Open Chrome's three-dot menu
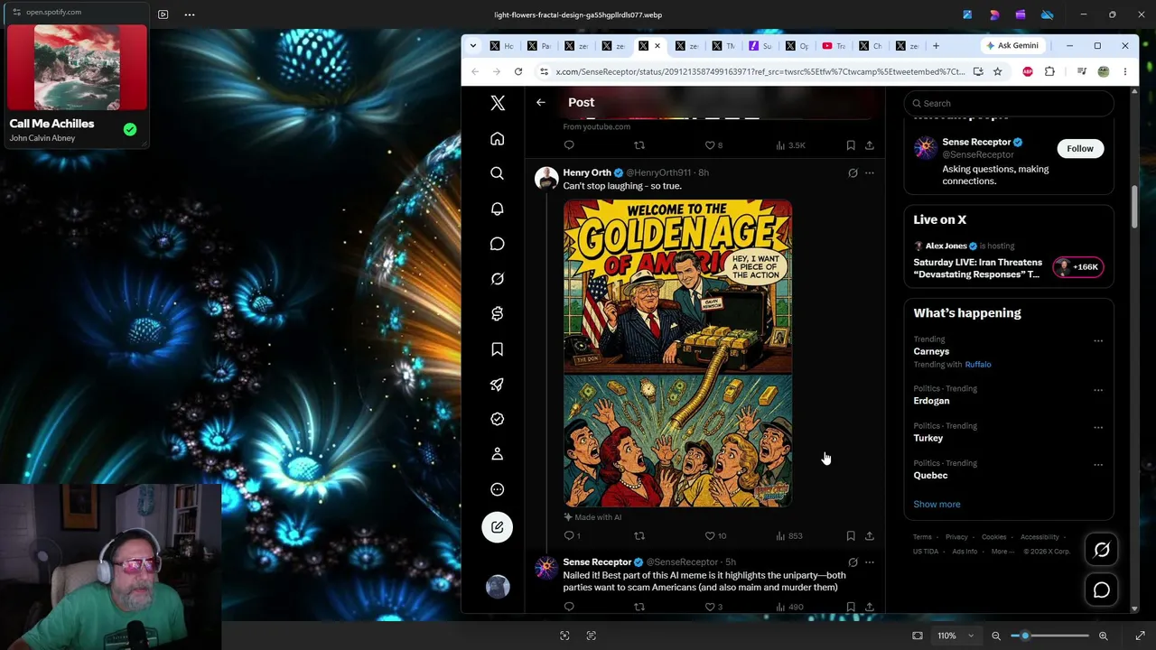This screenshot has height=650, width=1156. point(1125,71)
